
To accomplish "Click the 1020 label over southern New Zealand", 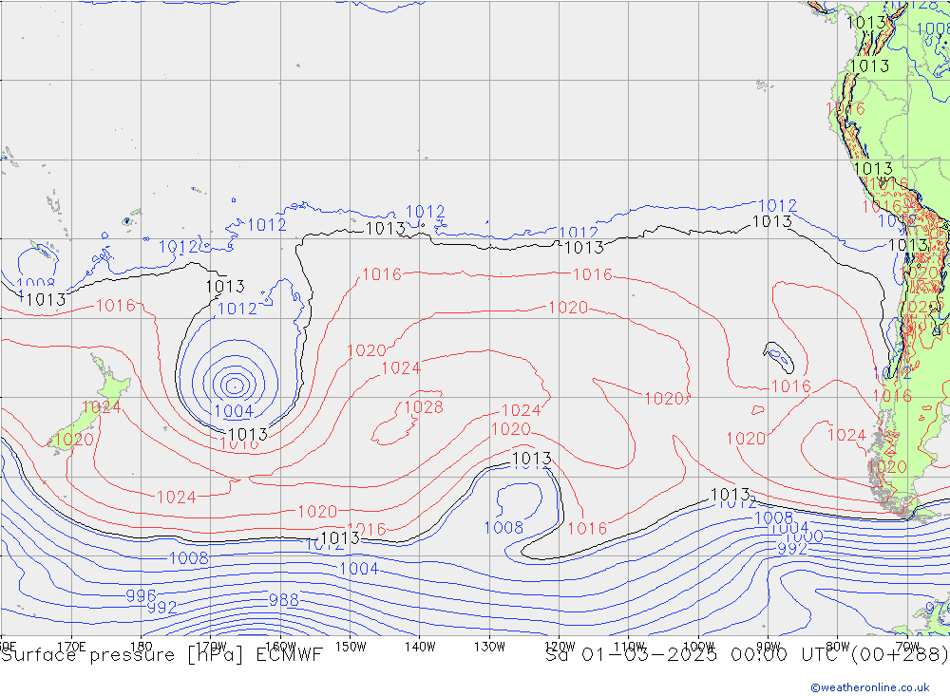I will pos(74,440).
